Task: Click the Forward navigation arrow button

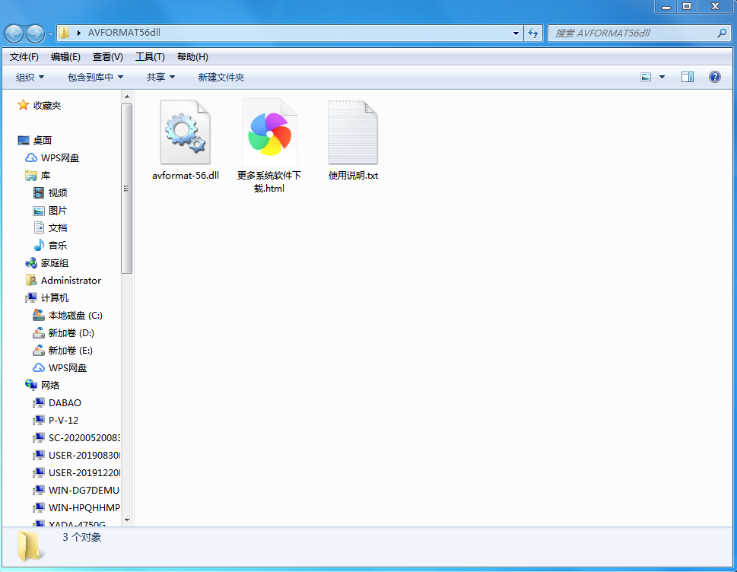Action: [x=35, y=33]
